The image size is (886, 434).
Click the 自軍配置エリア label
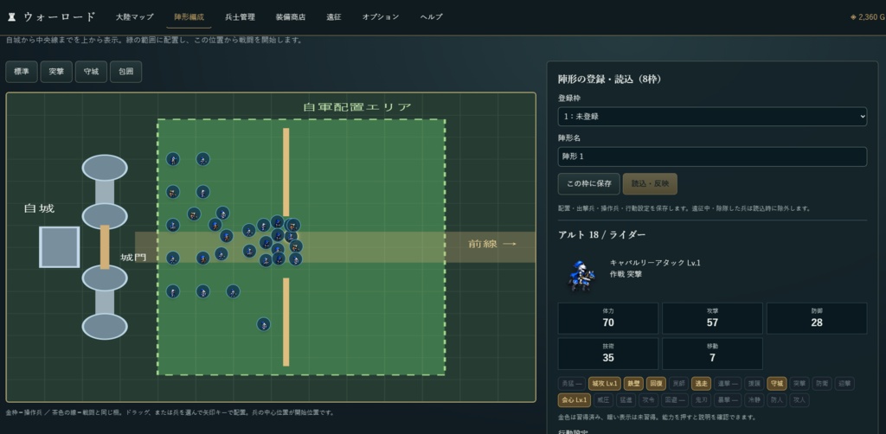tap(357, 106)
